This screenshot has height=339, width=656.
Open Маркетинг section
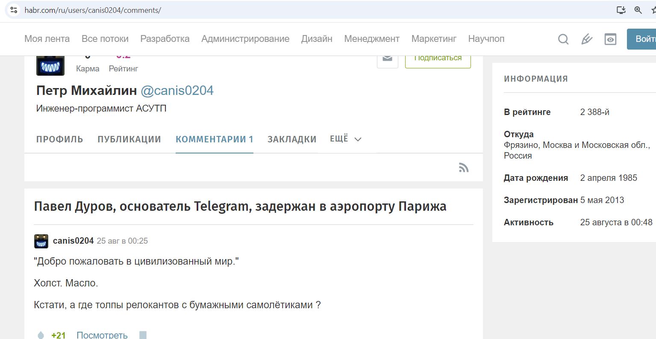click(434, 39)
